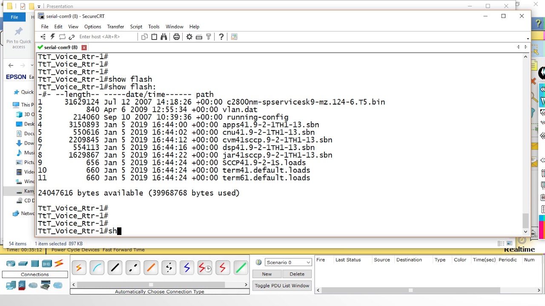This screenshot has height=306, width=545.
Task: Open Find with the binoculars icon
Action: [x=164, y=37]
